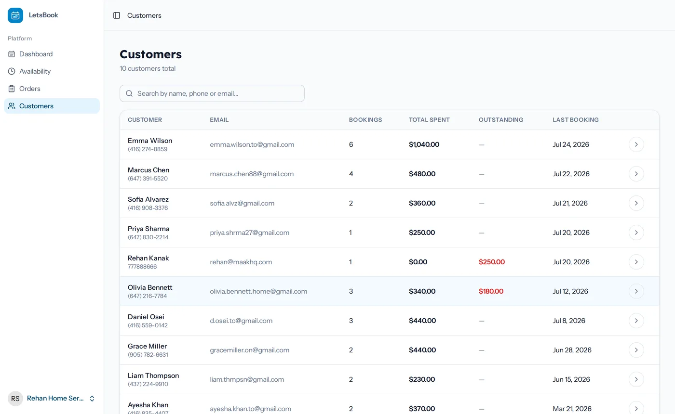This screenshot has width=675, height=414.
Task: Click email d.osei.to@gmail.com
Action: tap(241, 321)
